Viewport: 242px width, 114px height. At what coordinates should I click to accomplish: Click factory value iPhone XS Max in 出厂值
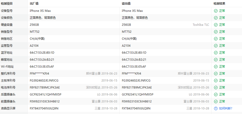40,11
